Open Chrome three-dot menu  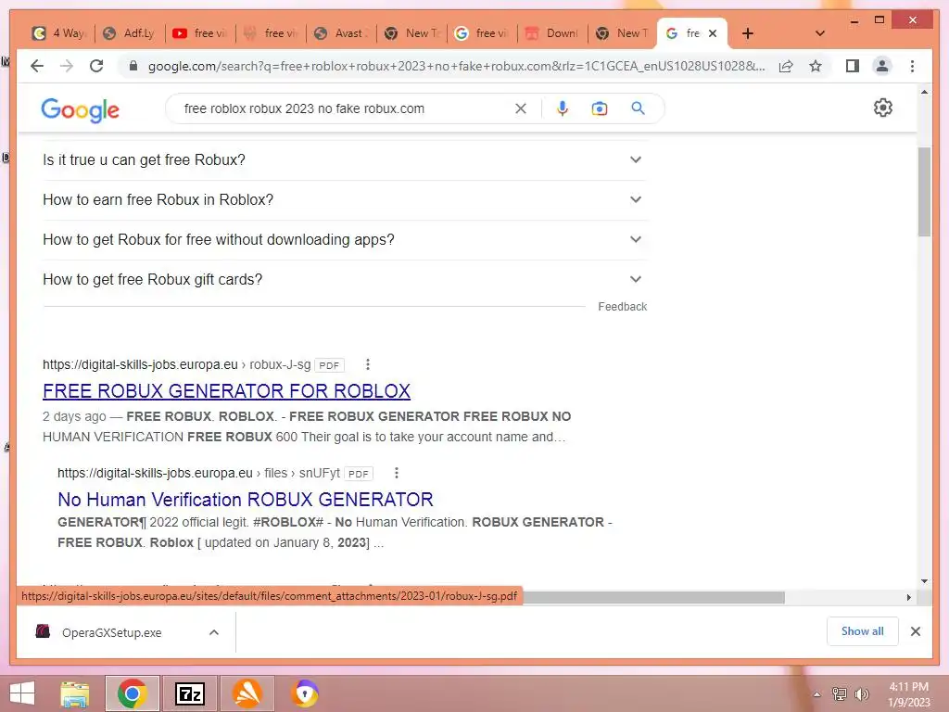[912, 66]
